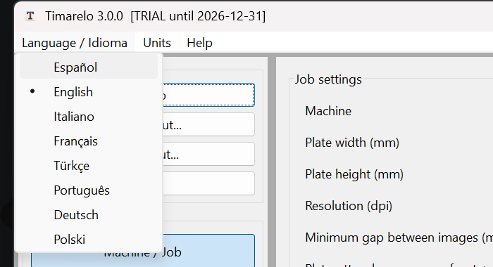The image size is (493, 267).
Task: Switch language to Italiano
Action: pos(89,117)
